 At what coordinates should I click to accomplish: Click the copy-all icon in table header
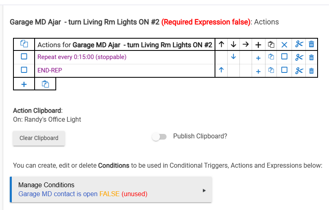24,44
